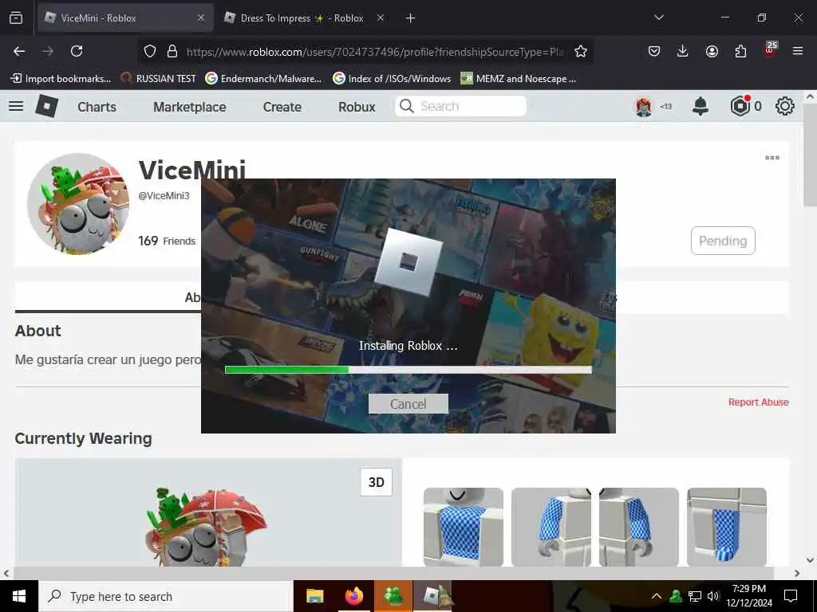Image resolution: width=817 pixels, height=612 pixels.
Task: Click the Roblox Search field
Action: pyautogui.click(x=460, y=106)
